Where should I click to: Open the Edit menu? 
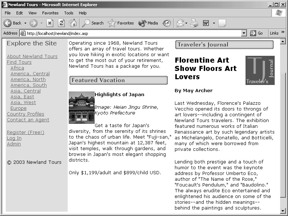(19, 13)
